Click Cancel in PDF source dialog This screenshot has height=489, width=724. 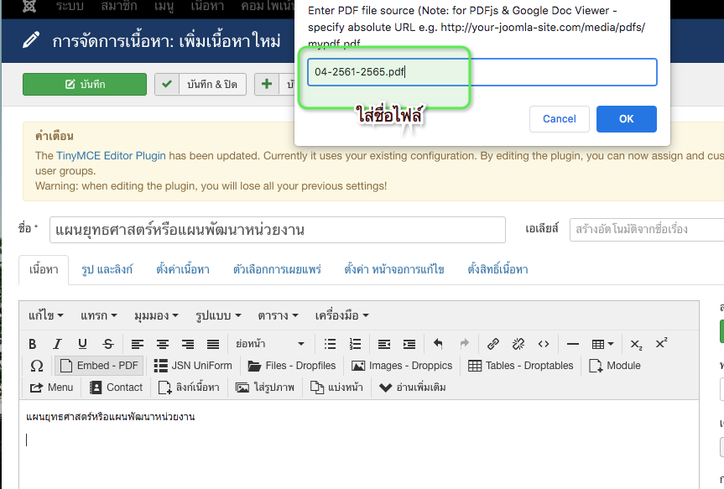click(560, 119)
